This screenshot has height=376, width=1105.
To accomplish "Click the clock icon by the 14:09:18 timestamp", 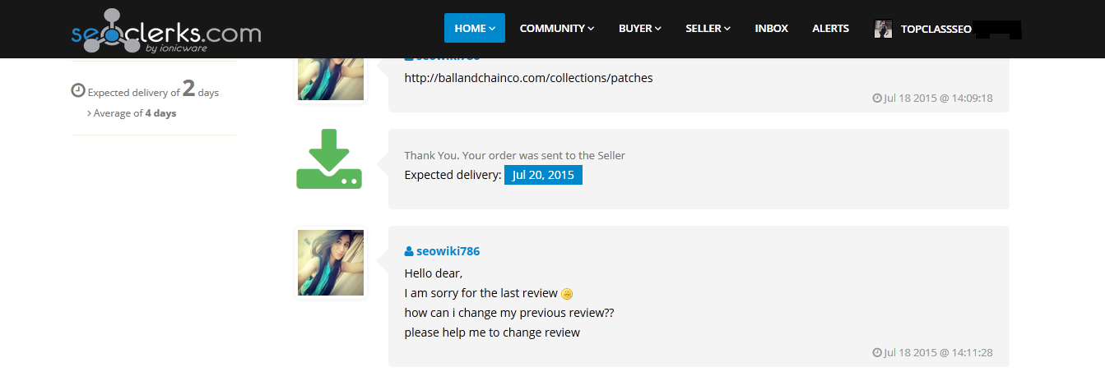I will pyautogui.click(x=877, y=98).
